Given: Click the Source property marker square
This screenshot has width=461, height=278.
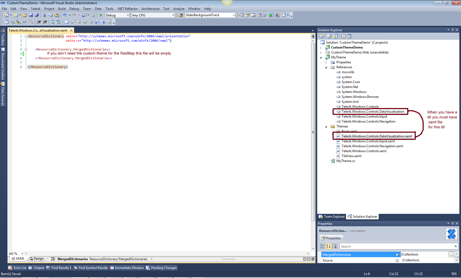Looking at the screenshot, I should tap(397, 261).
